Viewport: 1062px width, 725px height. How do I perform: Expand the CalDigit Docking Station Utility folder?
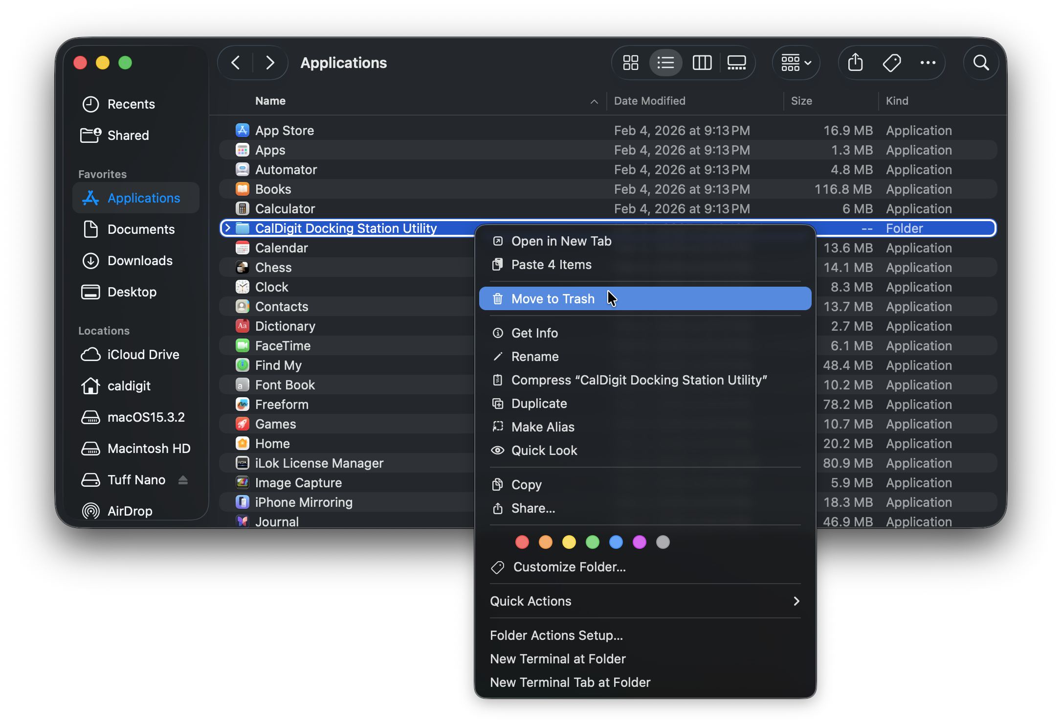[227, 228]
